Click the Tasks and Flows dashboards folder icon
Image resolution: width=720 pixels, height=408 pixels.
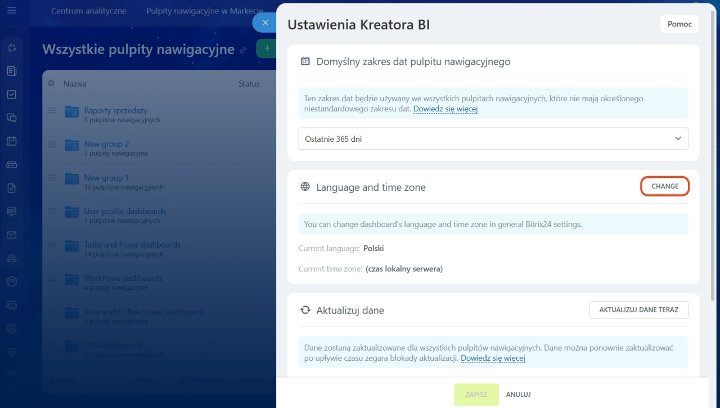click(71, 245)
